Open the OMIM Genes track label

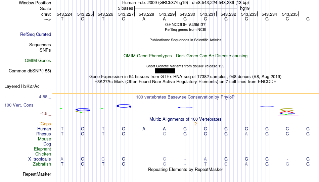(38, 61)
